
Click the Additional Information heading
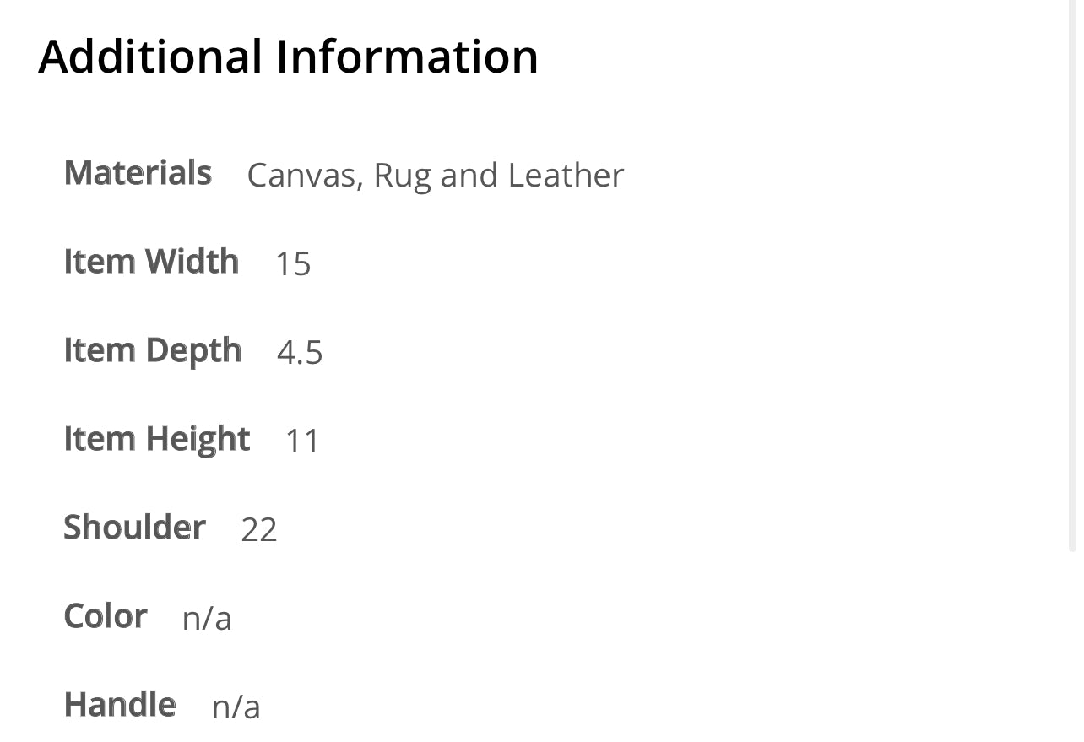pyautogui.click(x=288, y=57)
